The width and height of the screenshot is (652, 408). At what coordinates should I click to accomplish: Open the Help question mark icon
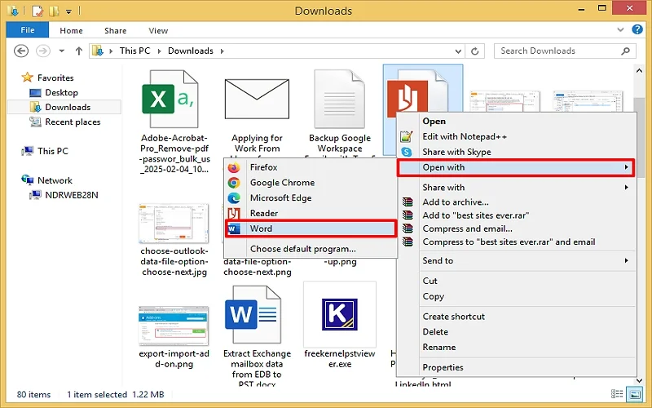pos(637,29)
